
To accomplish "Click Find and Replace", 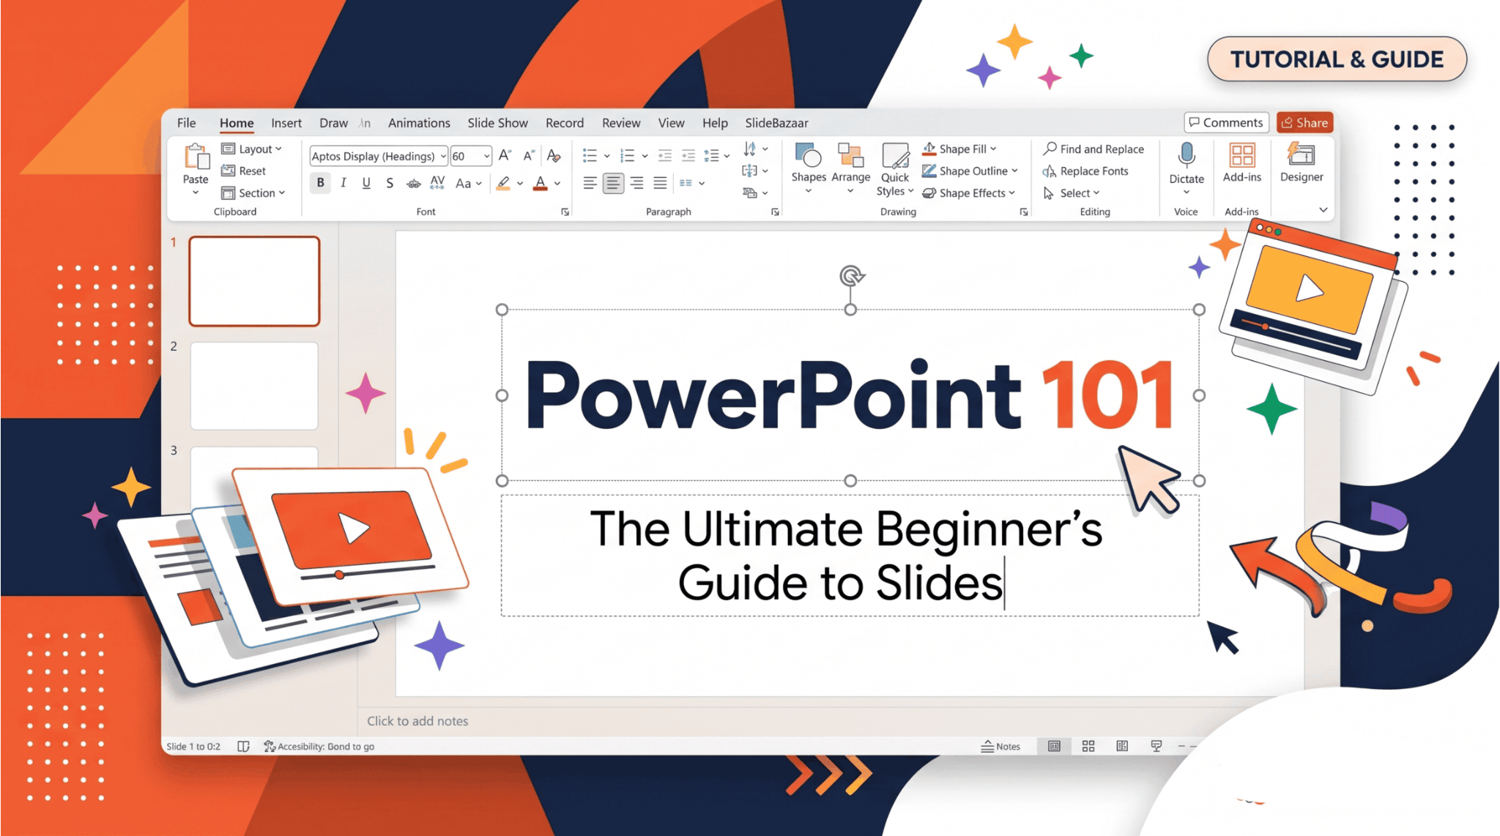I will (1094, 149).
